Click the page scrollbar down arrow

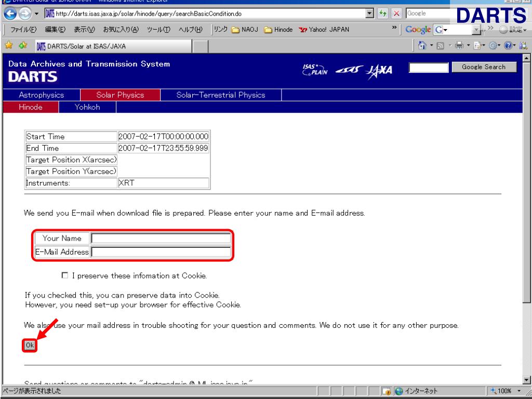coord(526,380)
